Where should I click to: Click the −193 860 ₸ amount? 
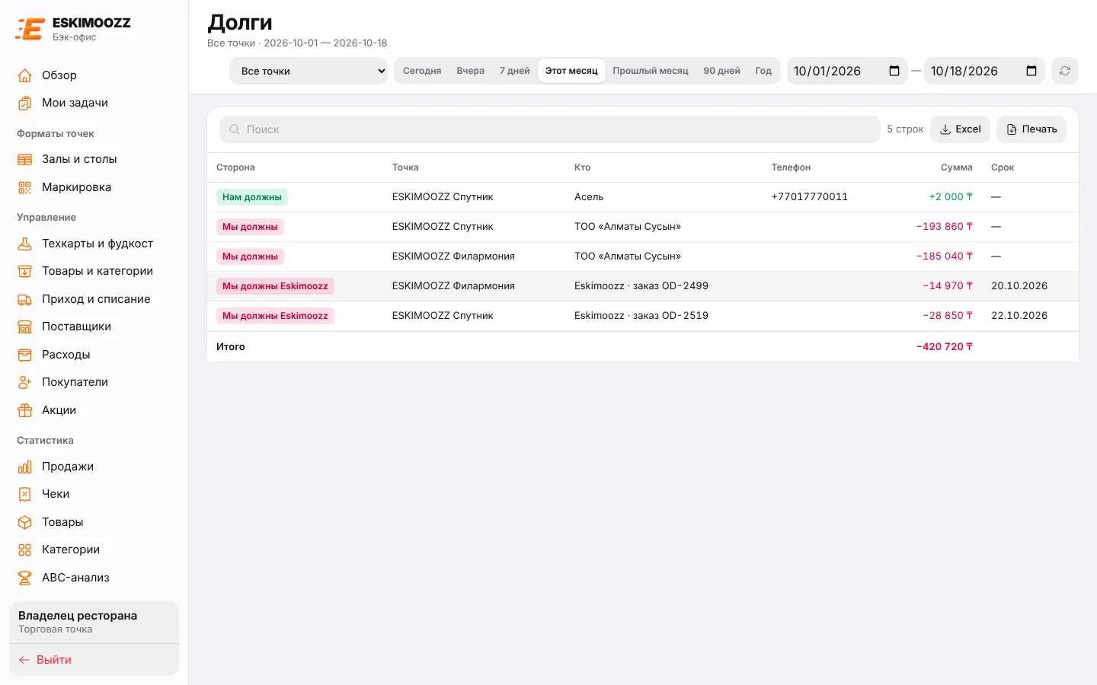[x=945, y=227]
